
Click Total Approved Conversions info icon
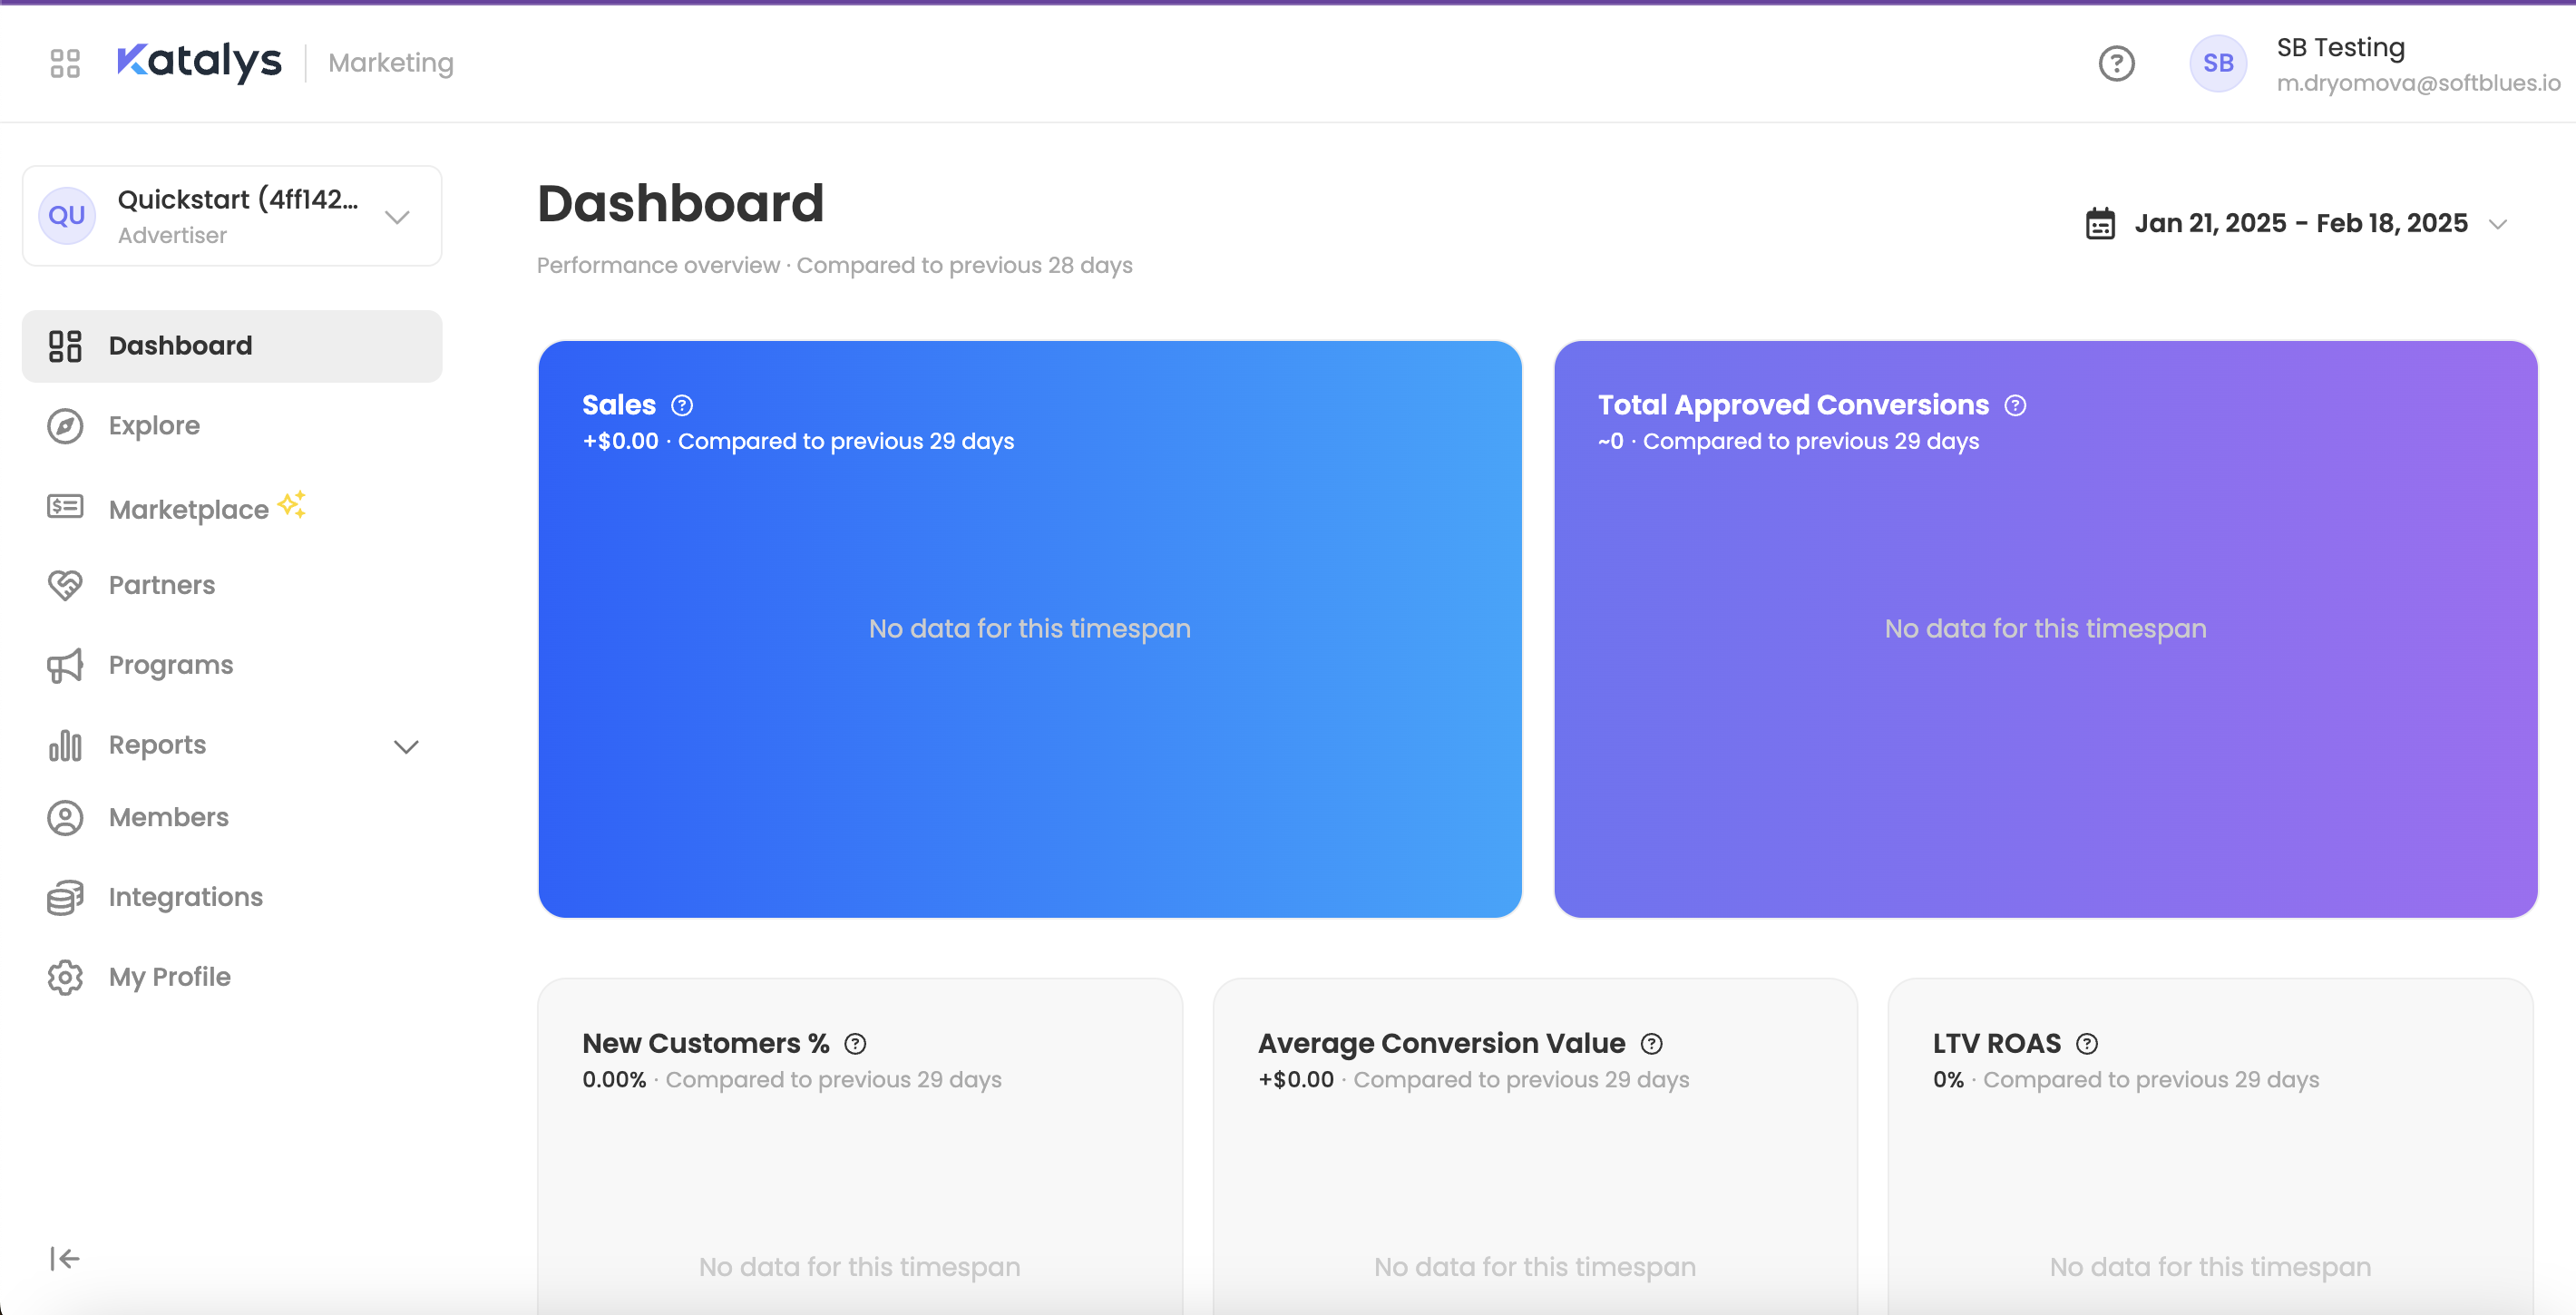2015,405
